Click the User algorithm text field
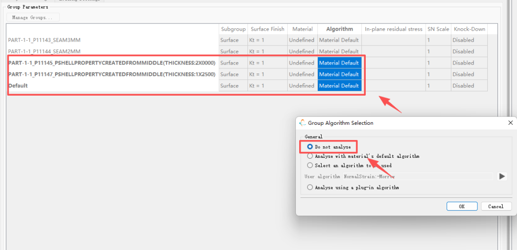 point(418,176)
